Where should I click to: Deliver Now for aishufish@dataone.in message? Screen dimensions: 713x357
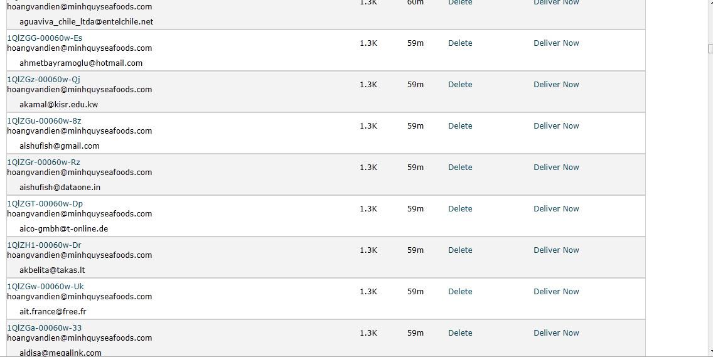[x=556, y=167]
